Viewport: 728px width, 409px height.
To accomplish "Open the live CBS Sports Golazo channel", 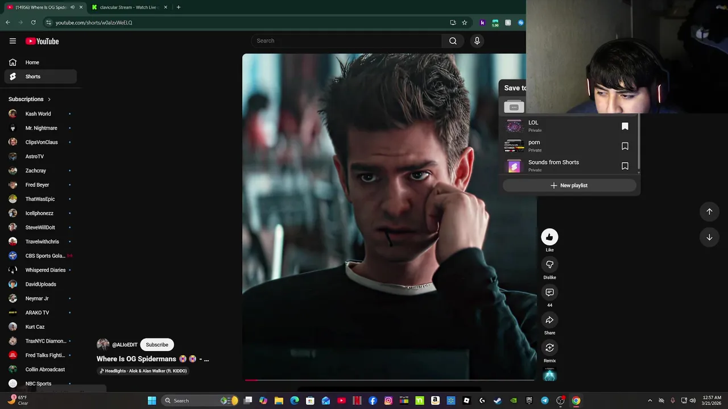I will (40, 256).
